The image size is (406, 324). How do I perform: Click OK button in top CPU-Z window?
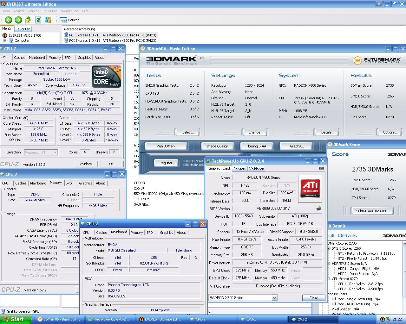(x=111, y=164)
